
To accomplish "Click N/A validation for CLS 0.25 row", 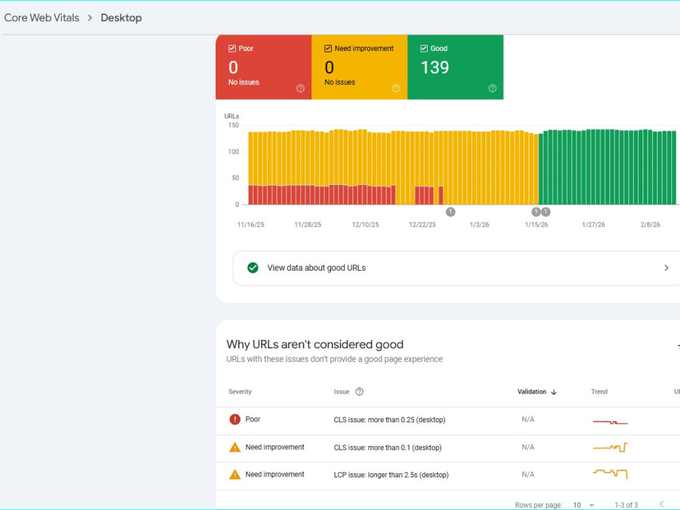I will pos(528,420).
